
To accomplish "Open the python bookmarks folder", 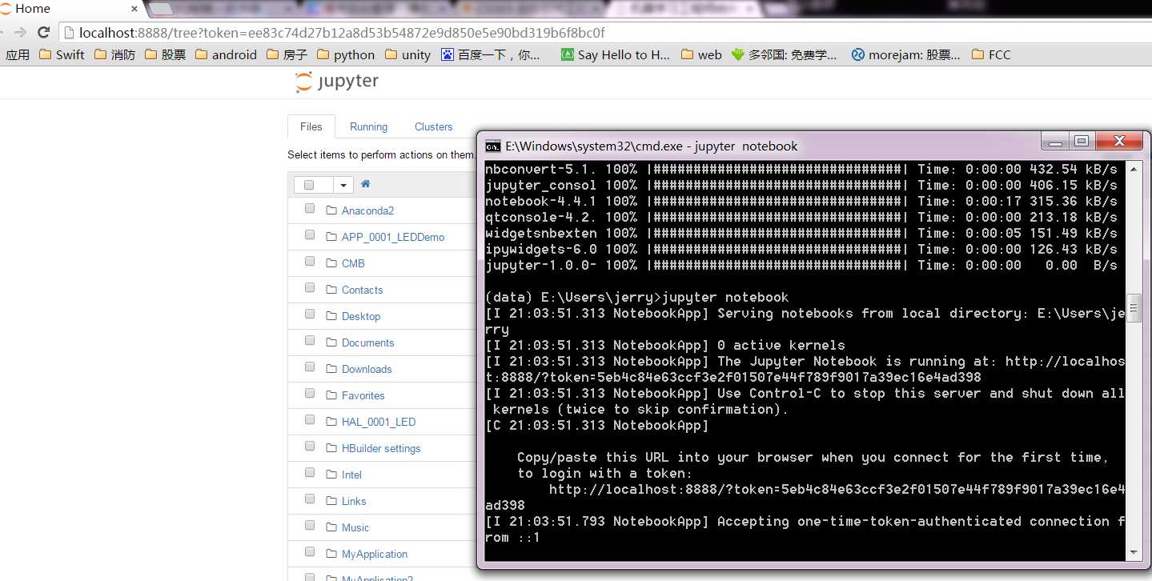I will (346, 54).
